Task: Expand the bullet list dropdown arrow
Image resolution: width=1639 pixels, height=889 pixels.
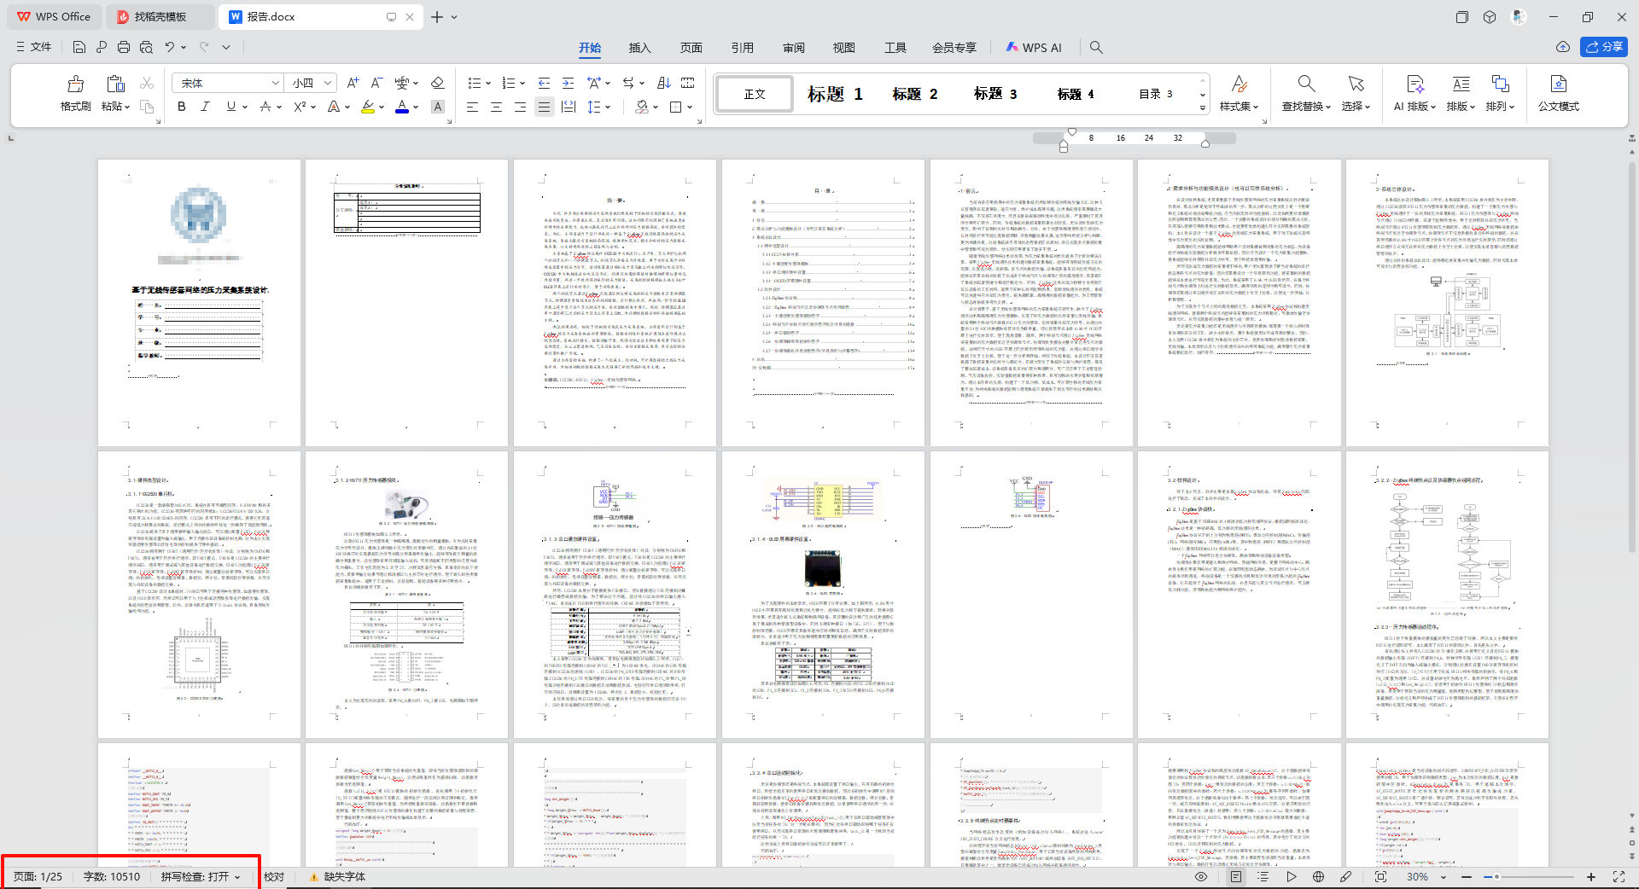Action: (488, 84)
